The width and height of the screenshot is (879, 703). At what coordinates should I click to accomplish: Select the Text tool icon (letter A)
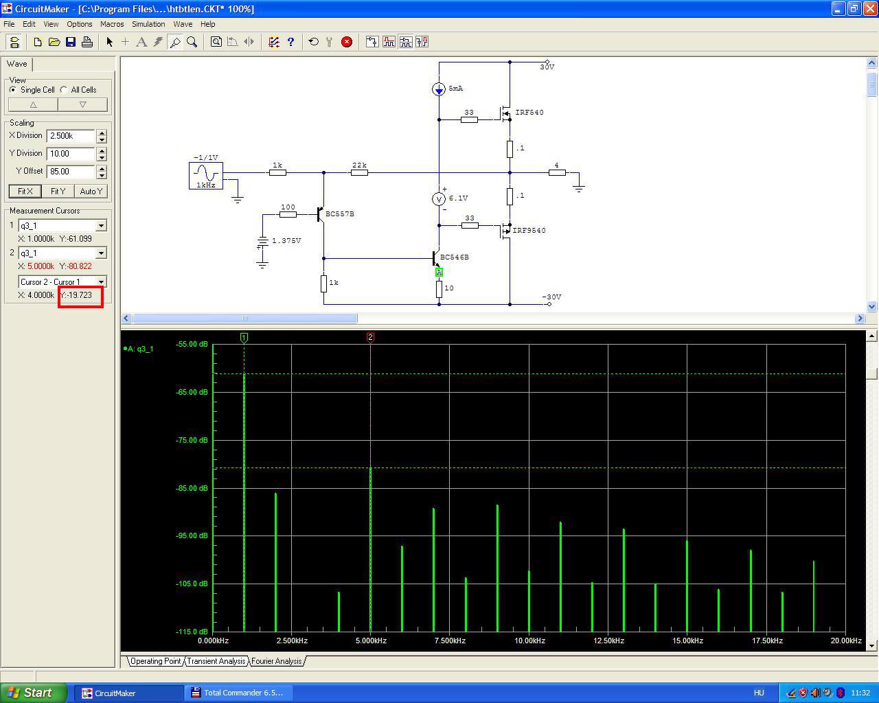[x=141, y=42]
